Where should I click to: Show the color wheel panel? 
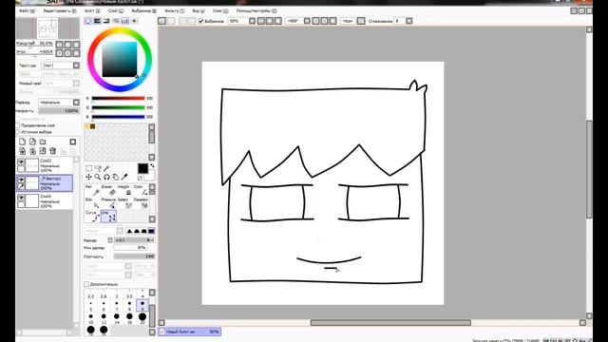pos(88,21)
